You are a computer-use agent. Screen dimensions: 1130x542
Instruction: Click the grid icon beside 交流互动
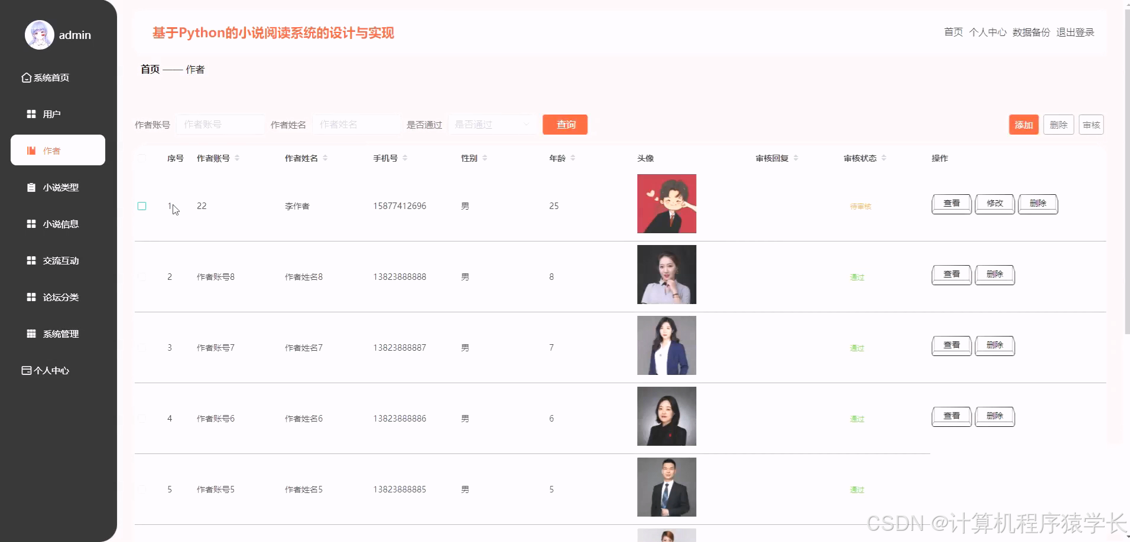click(31, 260)
